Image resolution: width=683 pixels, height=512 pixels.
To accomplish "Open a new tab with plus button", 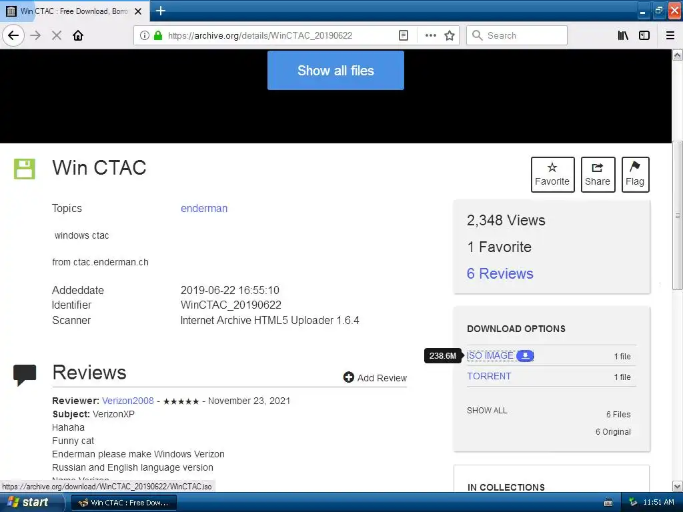I will pyautogui.click(x=160, y=11).
